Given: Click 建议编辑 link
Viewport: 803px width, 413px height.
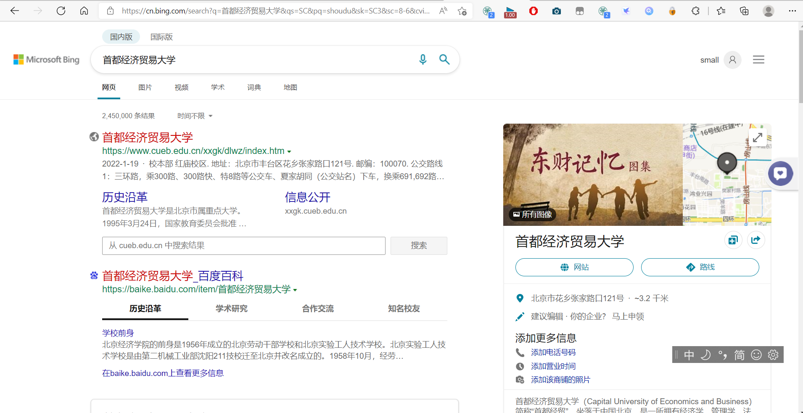Looking at the screenshot, I should tap(547, 316).
